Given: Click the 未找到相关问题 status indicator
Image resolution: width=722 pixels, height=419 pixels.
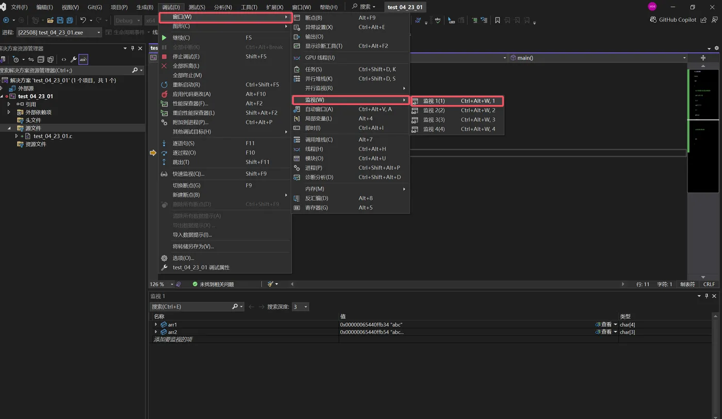Looking at the screenshot, I should click(213, 284).
